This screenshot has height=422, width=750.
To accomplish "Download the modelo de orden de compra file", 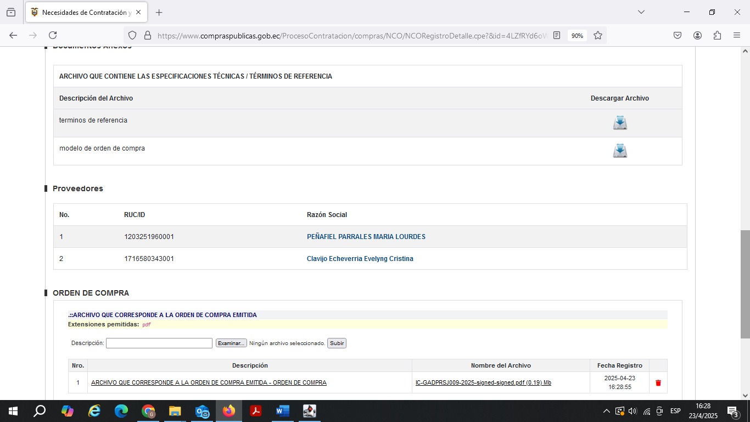I will pos(620,151).
